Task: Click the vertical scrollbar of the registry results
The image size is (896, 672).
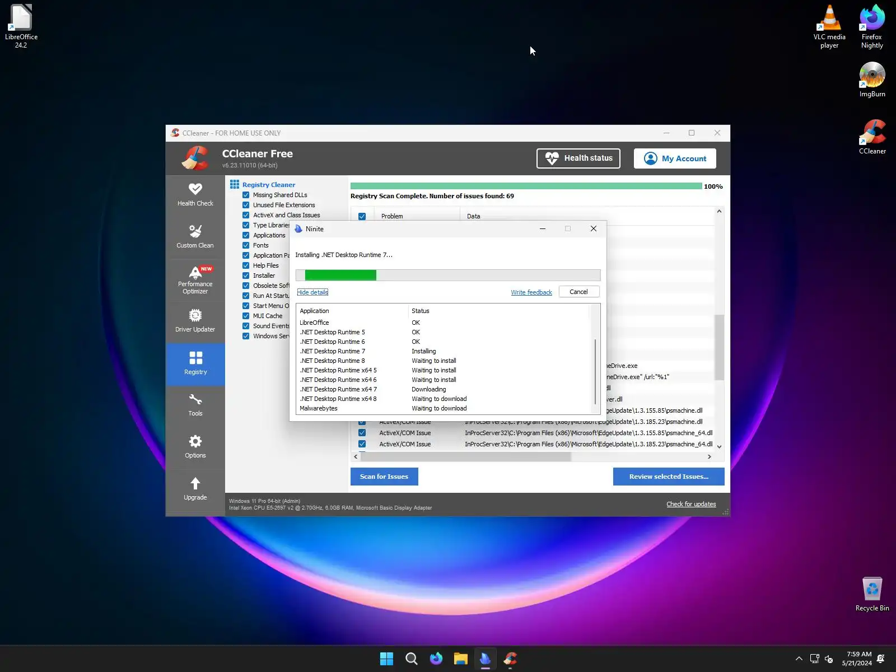Action: click(719, 347)
